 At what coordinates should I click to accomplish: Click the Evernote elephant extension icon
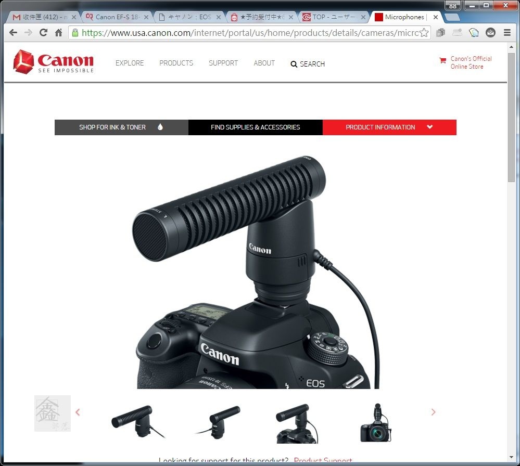(x=474, y=32)
